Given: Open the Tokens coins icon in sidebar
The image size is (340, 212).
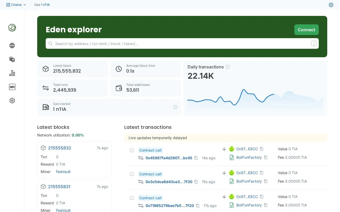Looking at the screenshot, I should click(x=12, y=59).
